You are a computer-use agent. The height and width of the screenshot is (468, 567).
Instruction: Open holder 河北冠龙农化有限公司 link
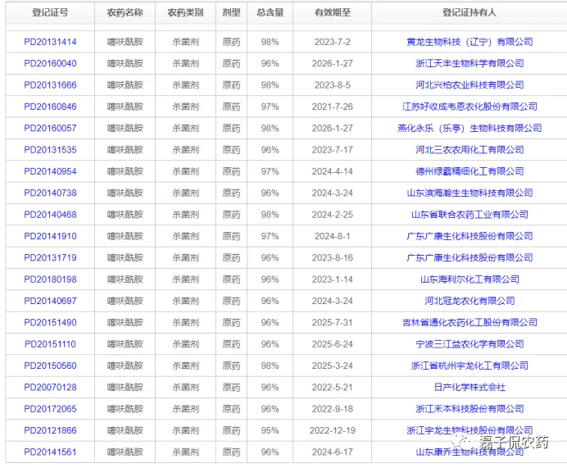pos(469,301)
